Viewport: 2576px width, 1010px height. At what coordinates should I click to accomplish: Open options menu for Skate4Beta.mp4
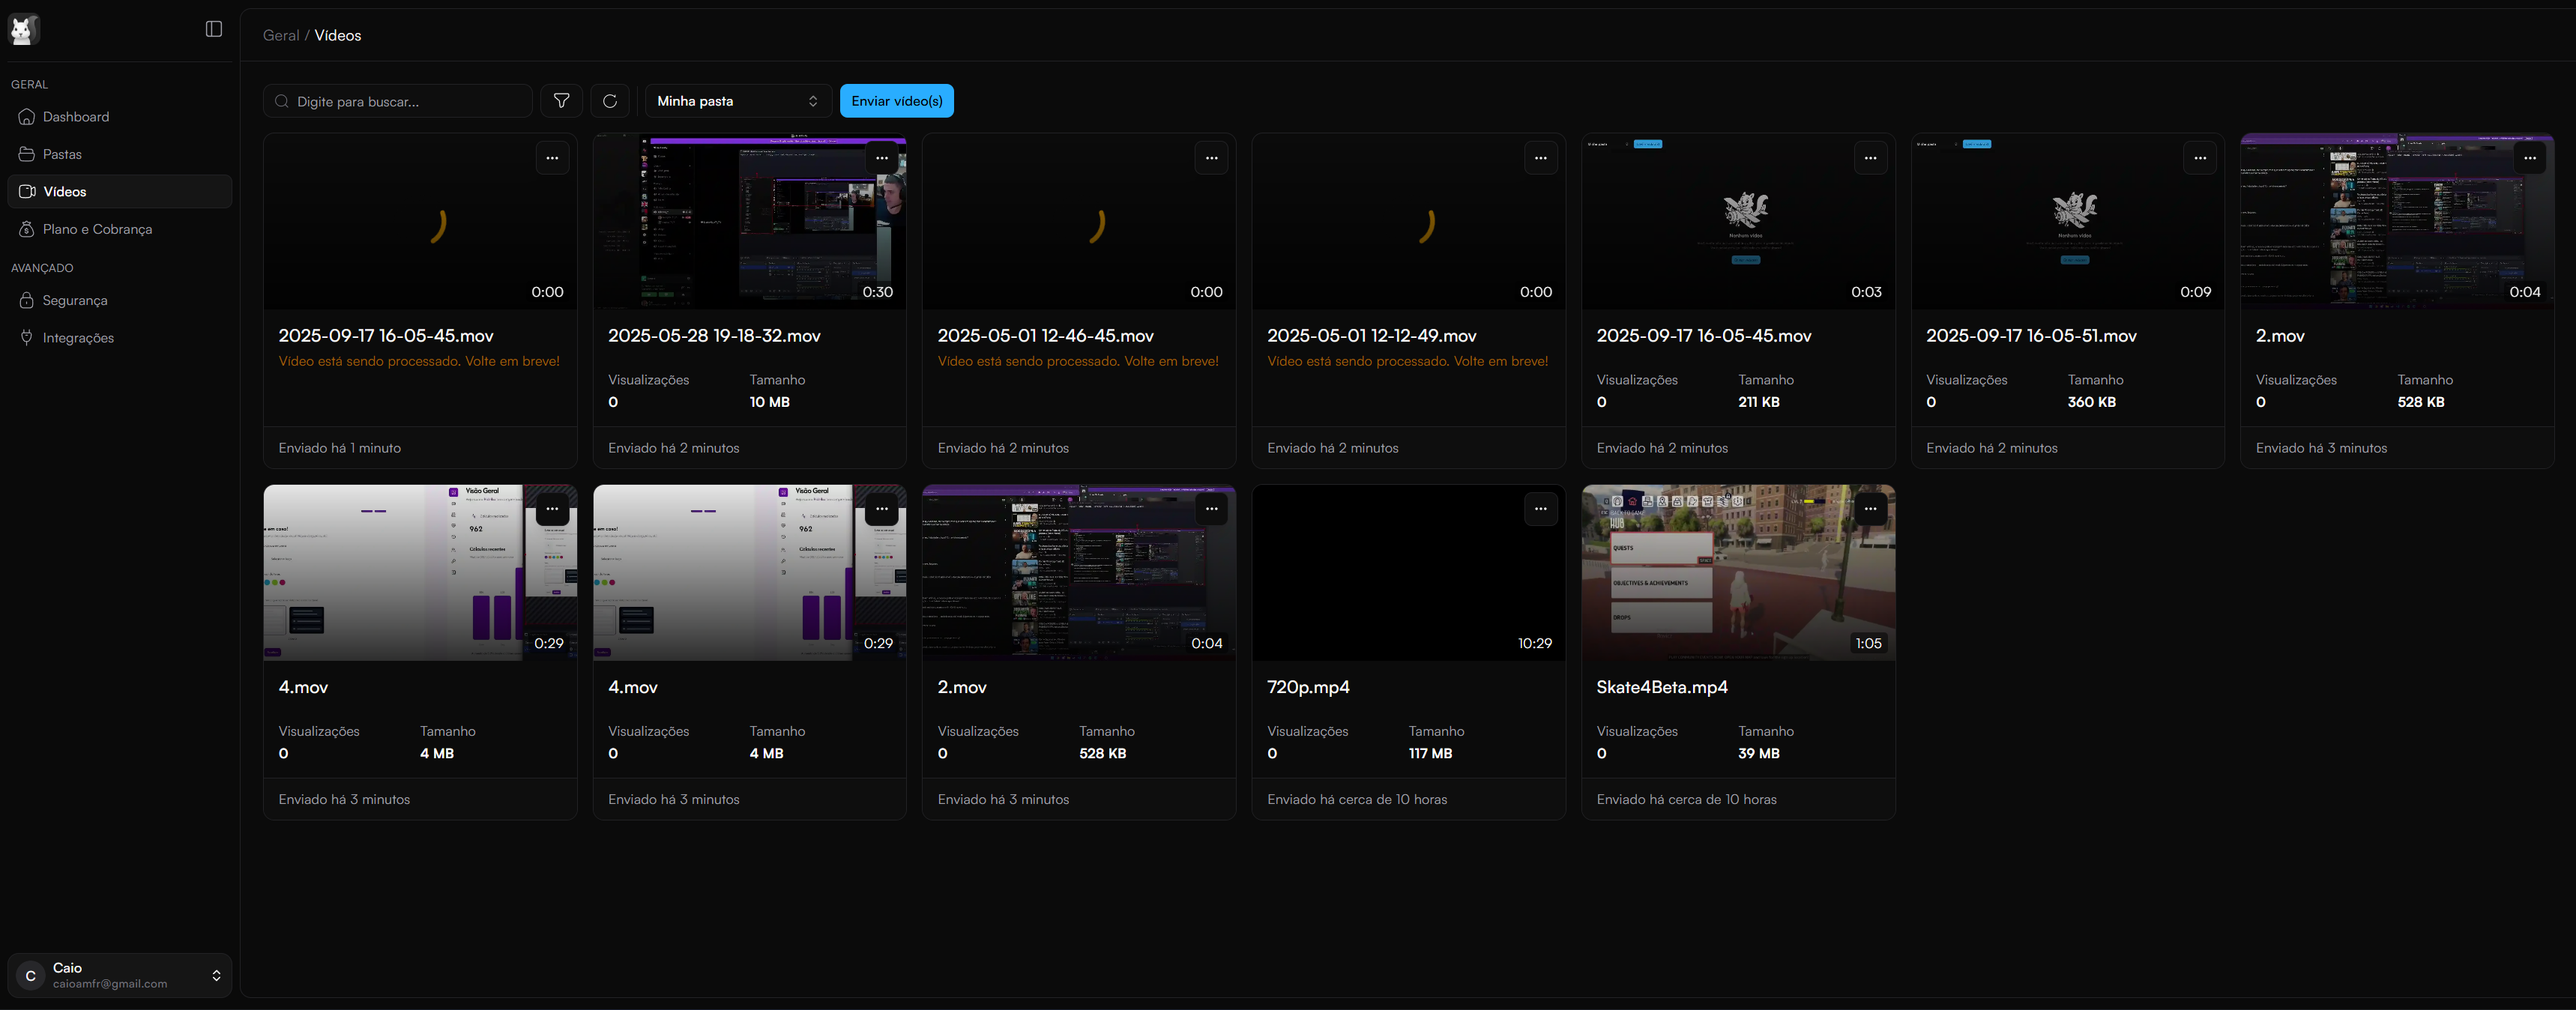point(1870,509)
